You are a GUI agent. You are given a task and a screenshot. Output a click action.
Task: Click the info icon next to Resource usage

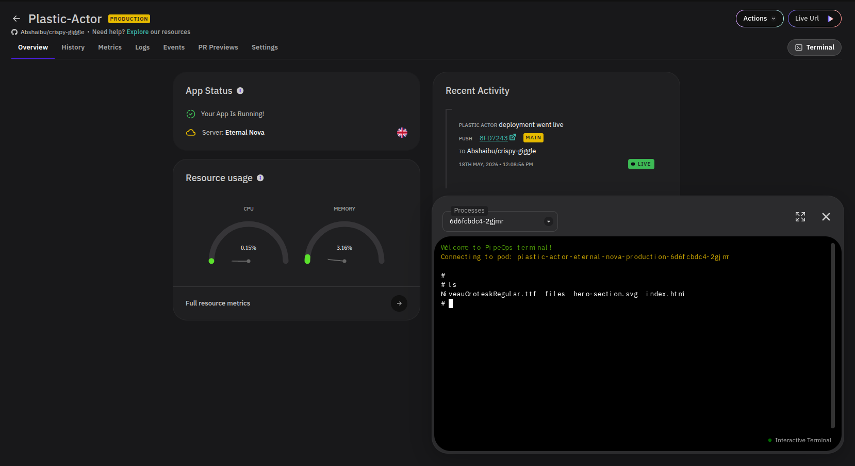[260, 178]
